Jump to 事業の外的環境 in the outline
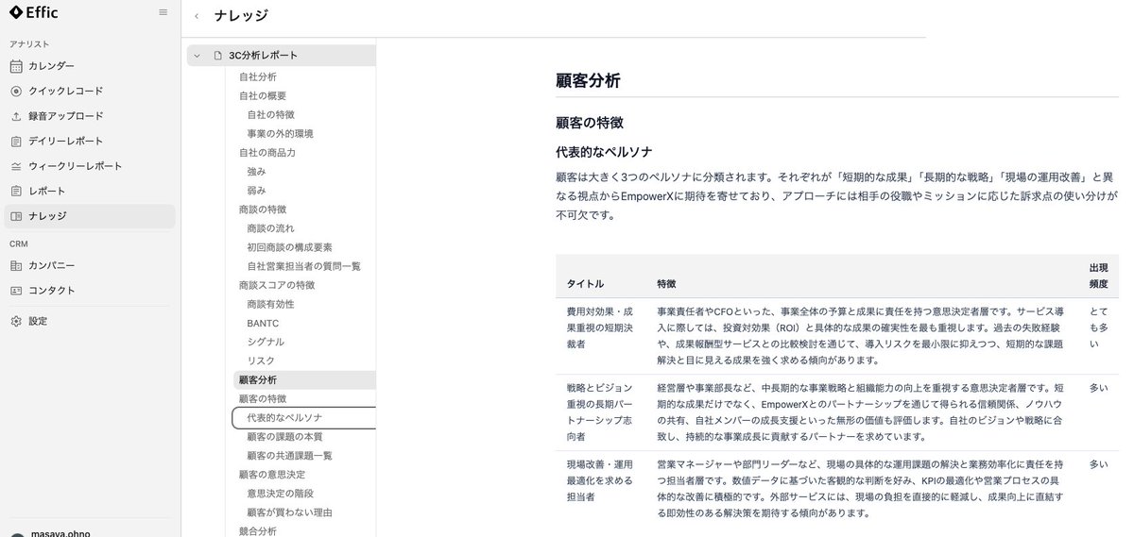Viewport: 1134px width, 537px height. (x=280, y=134)
